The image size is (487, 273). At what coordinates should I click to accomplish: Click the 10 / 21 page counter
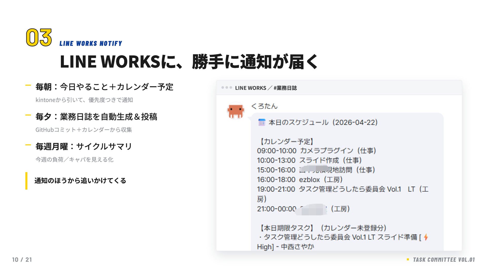click(x=22, y=260)
